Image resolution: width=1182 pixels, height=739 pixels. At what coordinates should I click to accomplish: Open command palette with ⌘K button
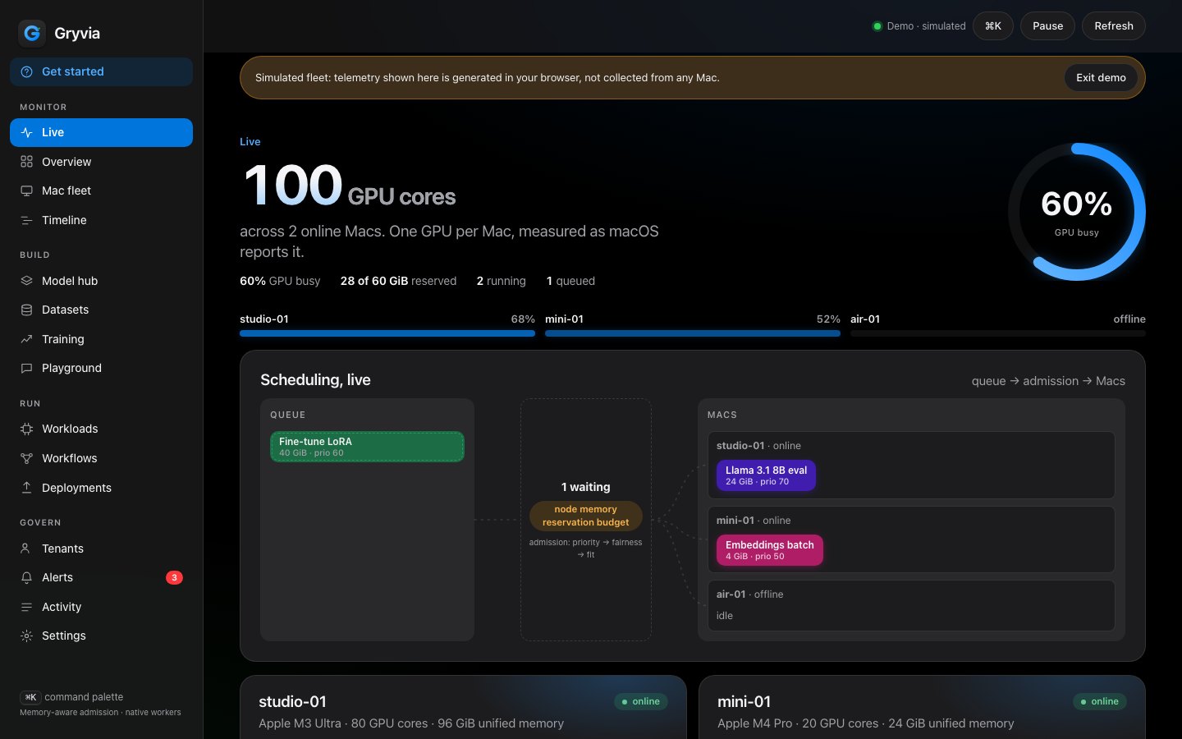coord(993,26)
